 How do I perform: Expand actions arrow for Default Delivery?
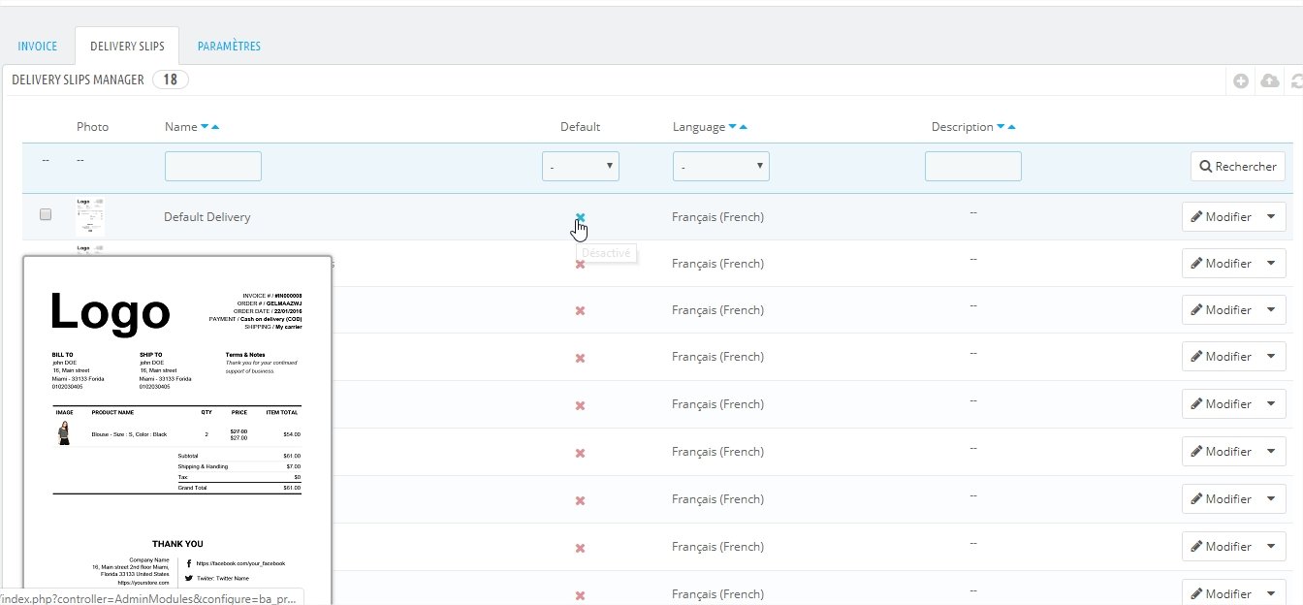point(1272,217)
